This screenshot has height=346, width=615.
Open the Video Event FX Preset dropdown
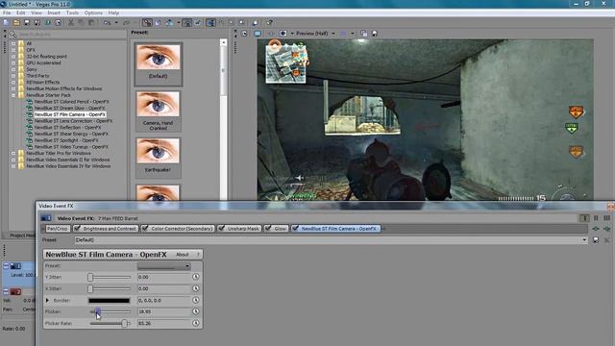point(584,240)
